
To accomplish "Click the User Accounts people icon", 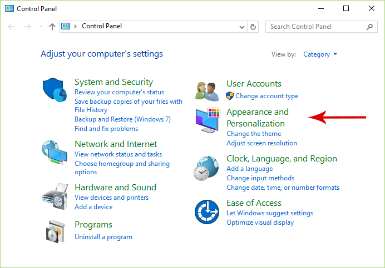I will (x=207, y=92).
